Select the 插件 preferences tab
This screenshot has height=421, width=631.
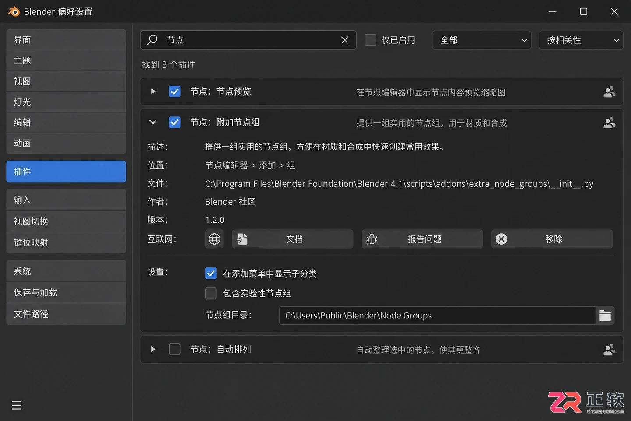pos(66,171)
